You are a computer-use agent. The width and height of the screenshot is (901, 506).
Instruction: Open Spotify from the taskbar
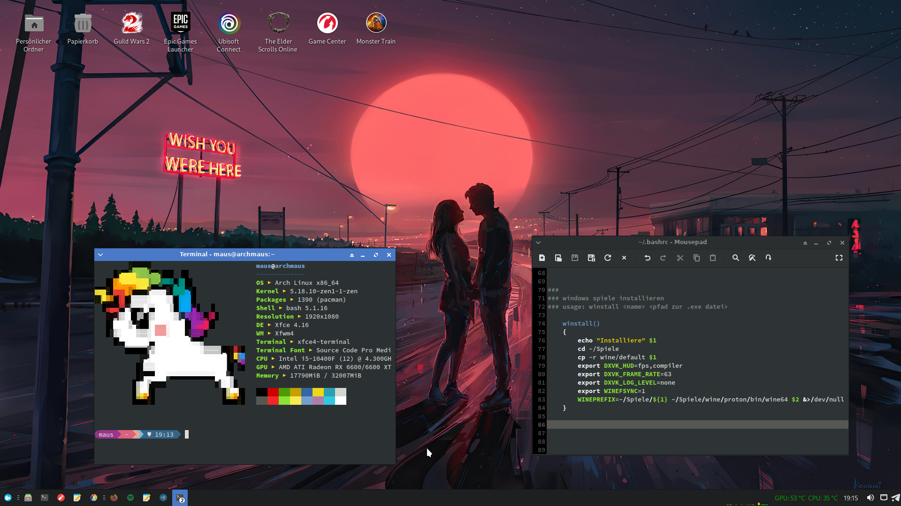pos(130,498)
